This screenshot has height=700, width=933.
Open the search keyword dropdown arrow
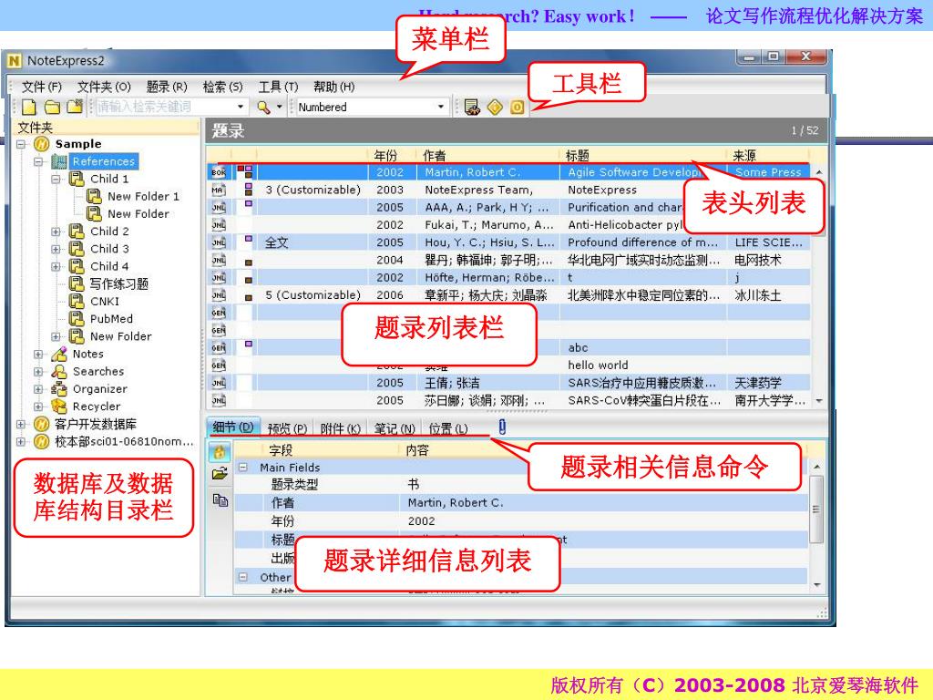241,108
